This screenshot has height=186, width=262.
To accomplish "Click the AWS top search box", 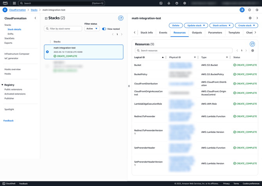I will pyautogui.click(x=61, y=3).
